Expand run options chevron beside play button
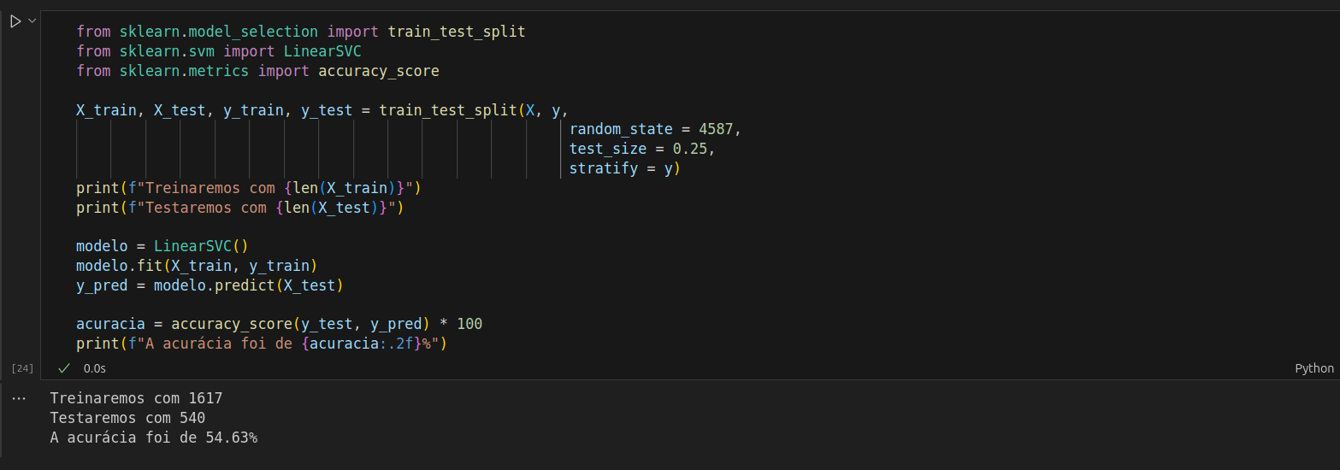This screenshot has height=470, width=1340. click(32, 21)
